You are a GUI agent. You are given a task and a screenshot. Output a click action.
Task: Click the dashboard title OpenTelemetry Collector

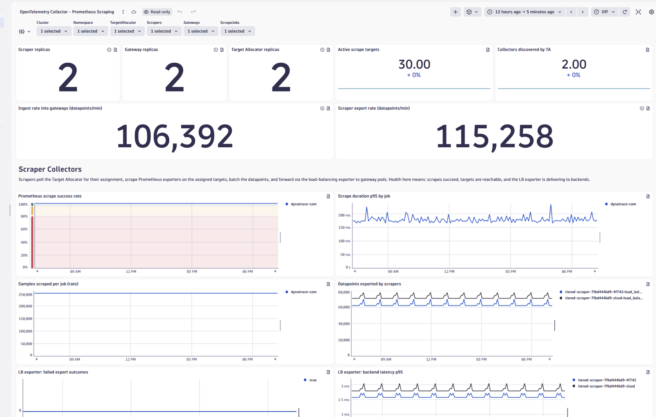[67, 12]
